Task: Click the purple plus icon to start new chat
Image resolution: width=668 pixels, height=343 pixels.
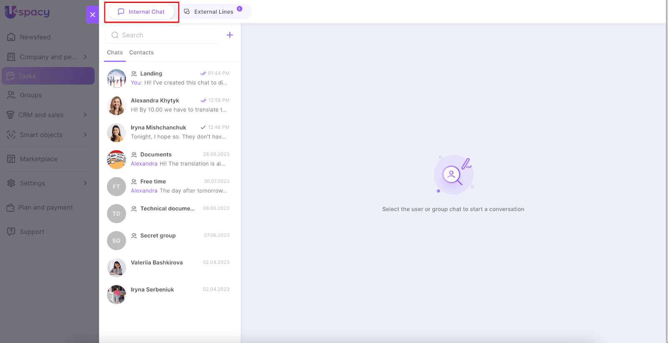Action: click(x=230, y=35)
